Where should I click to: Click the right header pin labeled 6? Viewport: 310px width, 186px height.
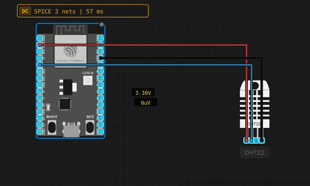click(101, 91)
